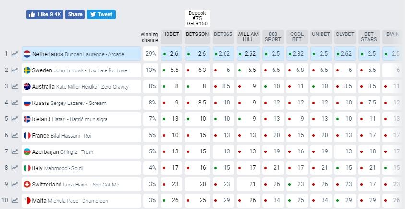Image resolution: width=405 pixels, height=209 pixels.
Task: Click the Facebook Like button
Action: pos(45,14)
